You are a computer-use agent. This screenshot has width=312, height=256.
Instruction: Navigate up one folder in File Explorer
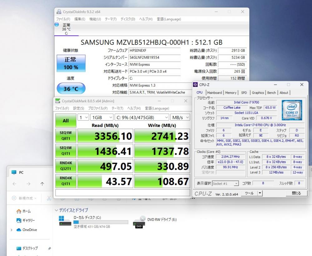[42, 183]
